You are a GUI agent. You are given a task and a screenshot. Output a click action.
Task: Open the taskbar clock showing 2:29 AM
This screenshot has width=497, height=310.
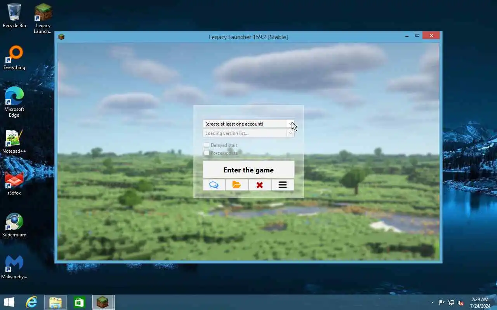[480, 303]
